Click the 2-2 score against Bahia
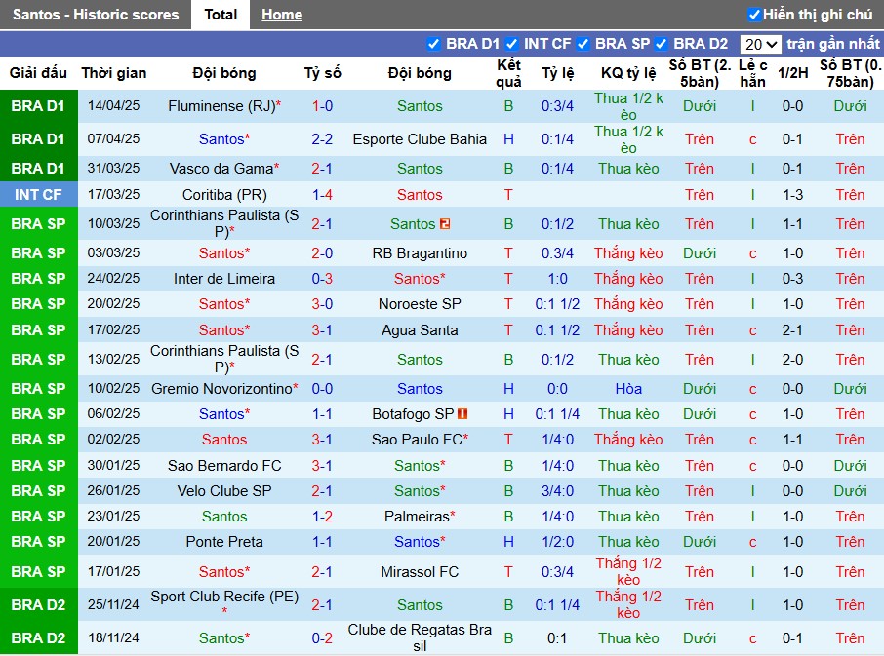The height and width of the screenshot is (656, 884). [323, 139]
